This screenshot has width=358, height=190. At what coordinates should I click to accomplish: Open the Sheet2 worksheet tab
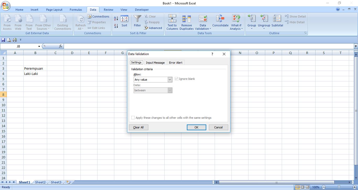tap(40, 182)
